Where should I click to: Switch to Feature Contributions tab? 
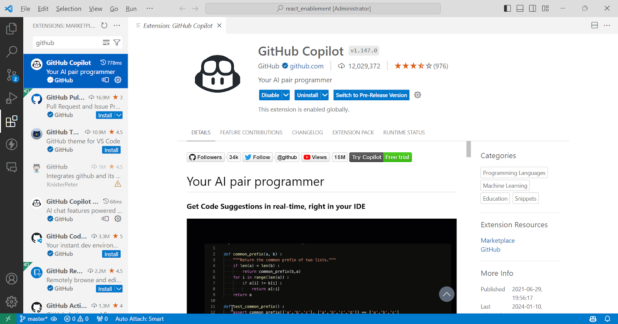[x=251, y=132]
